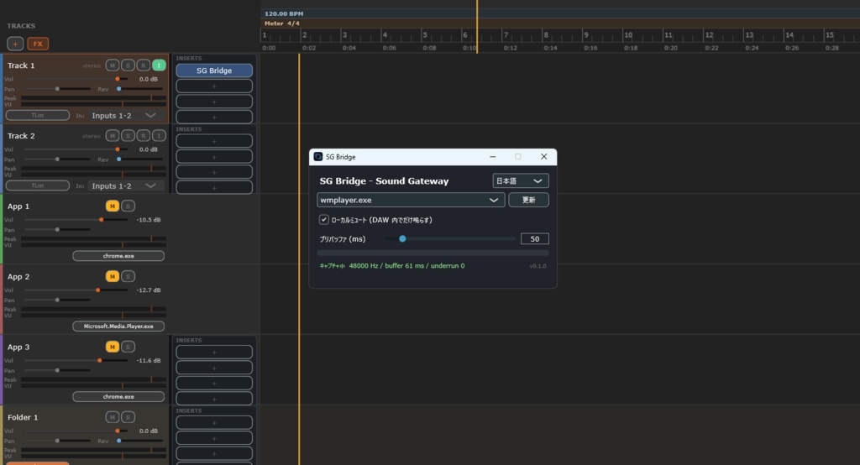Screen dimensions: 860x465
Task: Add insert in Folder 1's second slot
Action: coord(214,438)
